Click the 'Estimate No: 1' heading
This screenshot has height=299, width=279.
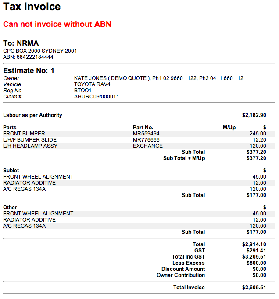point(29,70)
